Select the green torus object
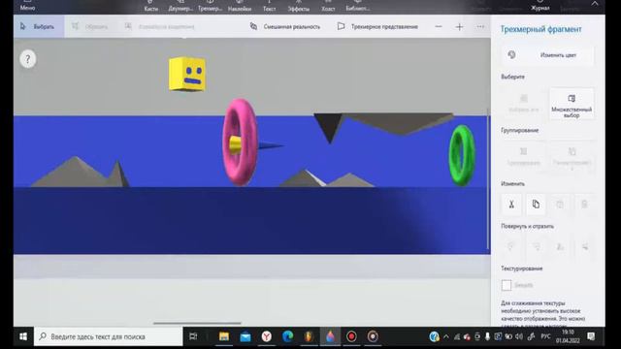The width and height of the screenshot is (621, 349). point(462,155)
